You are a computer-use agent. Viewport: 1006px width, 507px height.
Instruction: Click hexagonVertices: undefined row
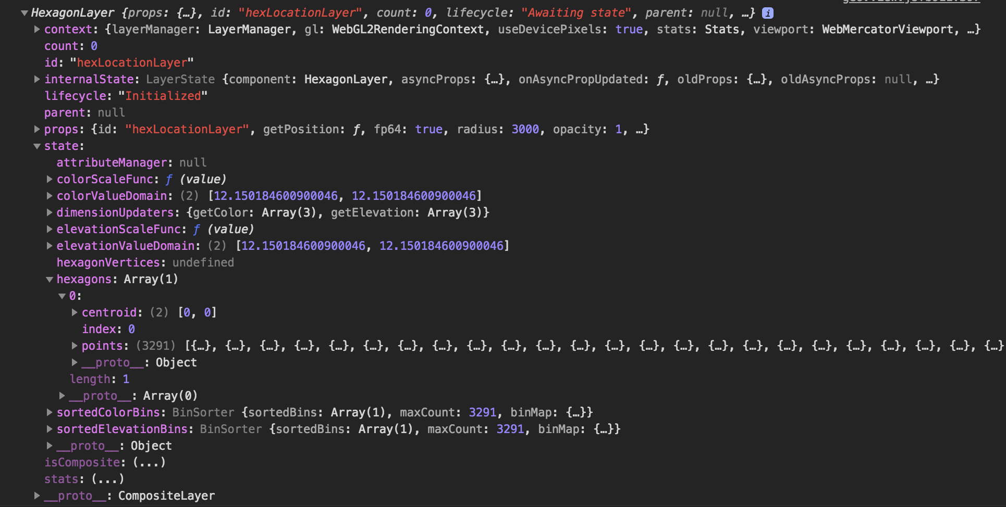(145, 263)
